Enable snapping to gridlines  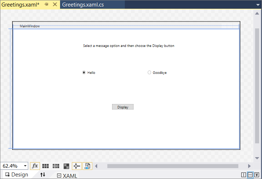(x=56, y=166)
